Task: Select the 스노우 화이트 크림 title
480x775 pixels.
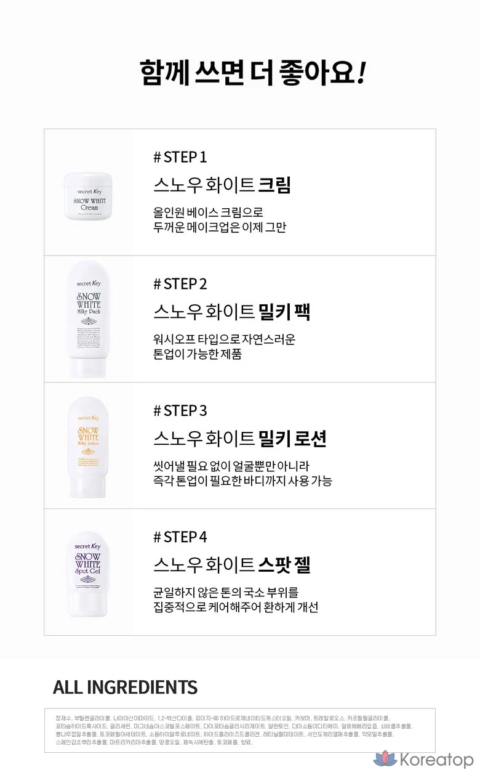Action: [222, 185]
